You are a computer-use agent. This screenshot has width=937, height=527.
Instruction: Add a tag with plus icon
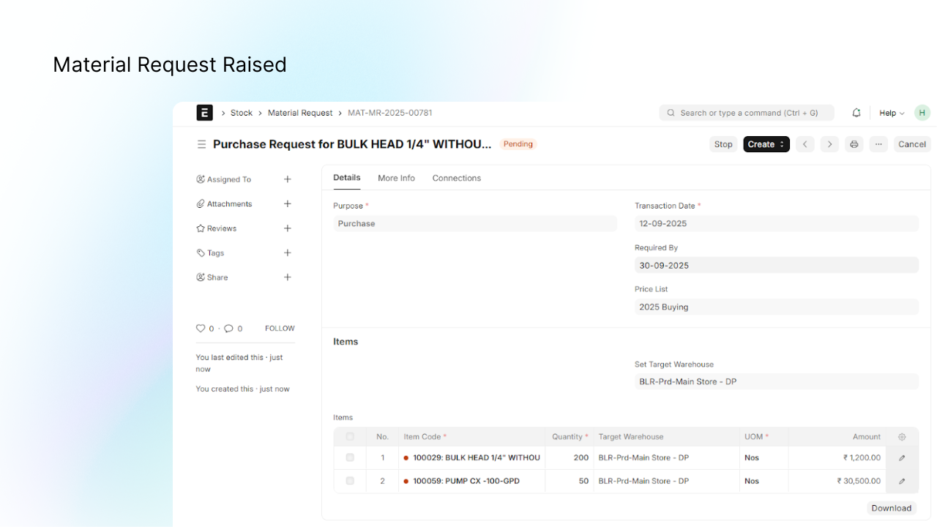pyautogui.click(x=288, y=253)
